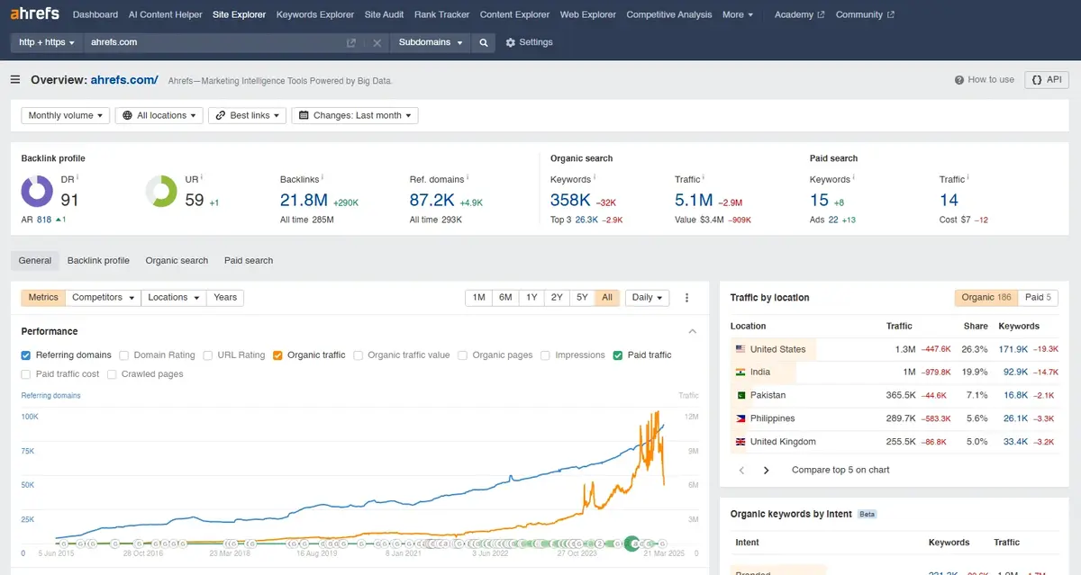Select the 6M time range

coord(505,298)
